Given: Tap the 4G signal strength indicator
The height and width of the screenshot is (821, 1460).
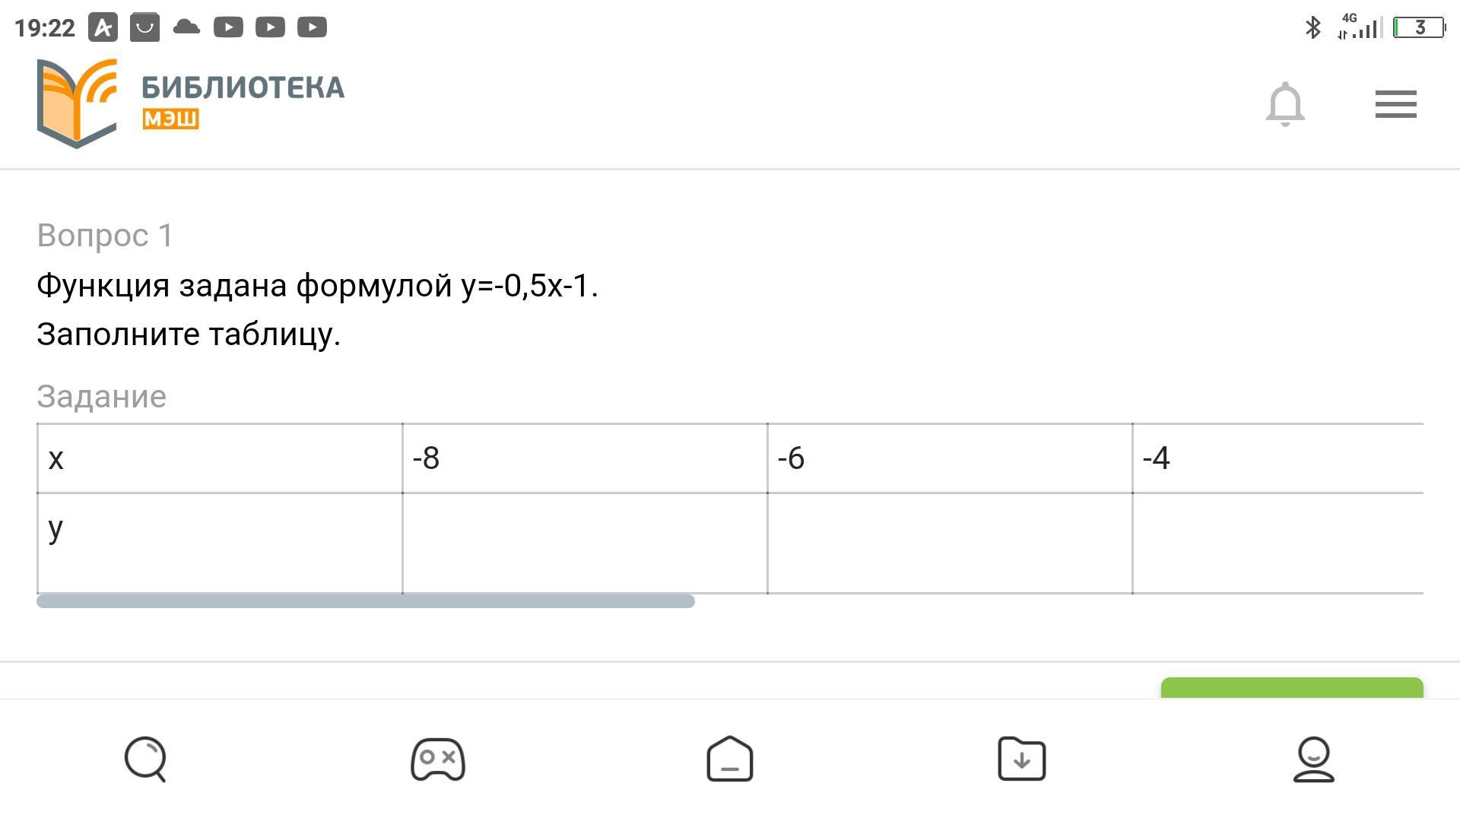Looking at the screenshot, I should (x=1358, y=28).
